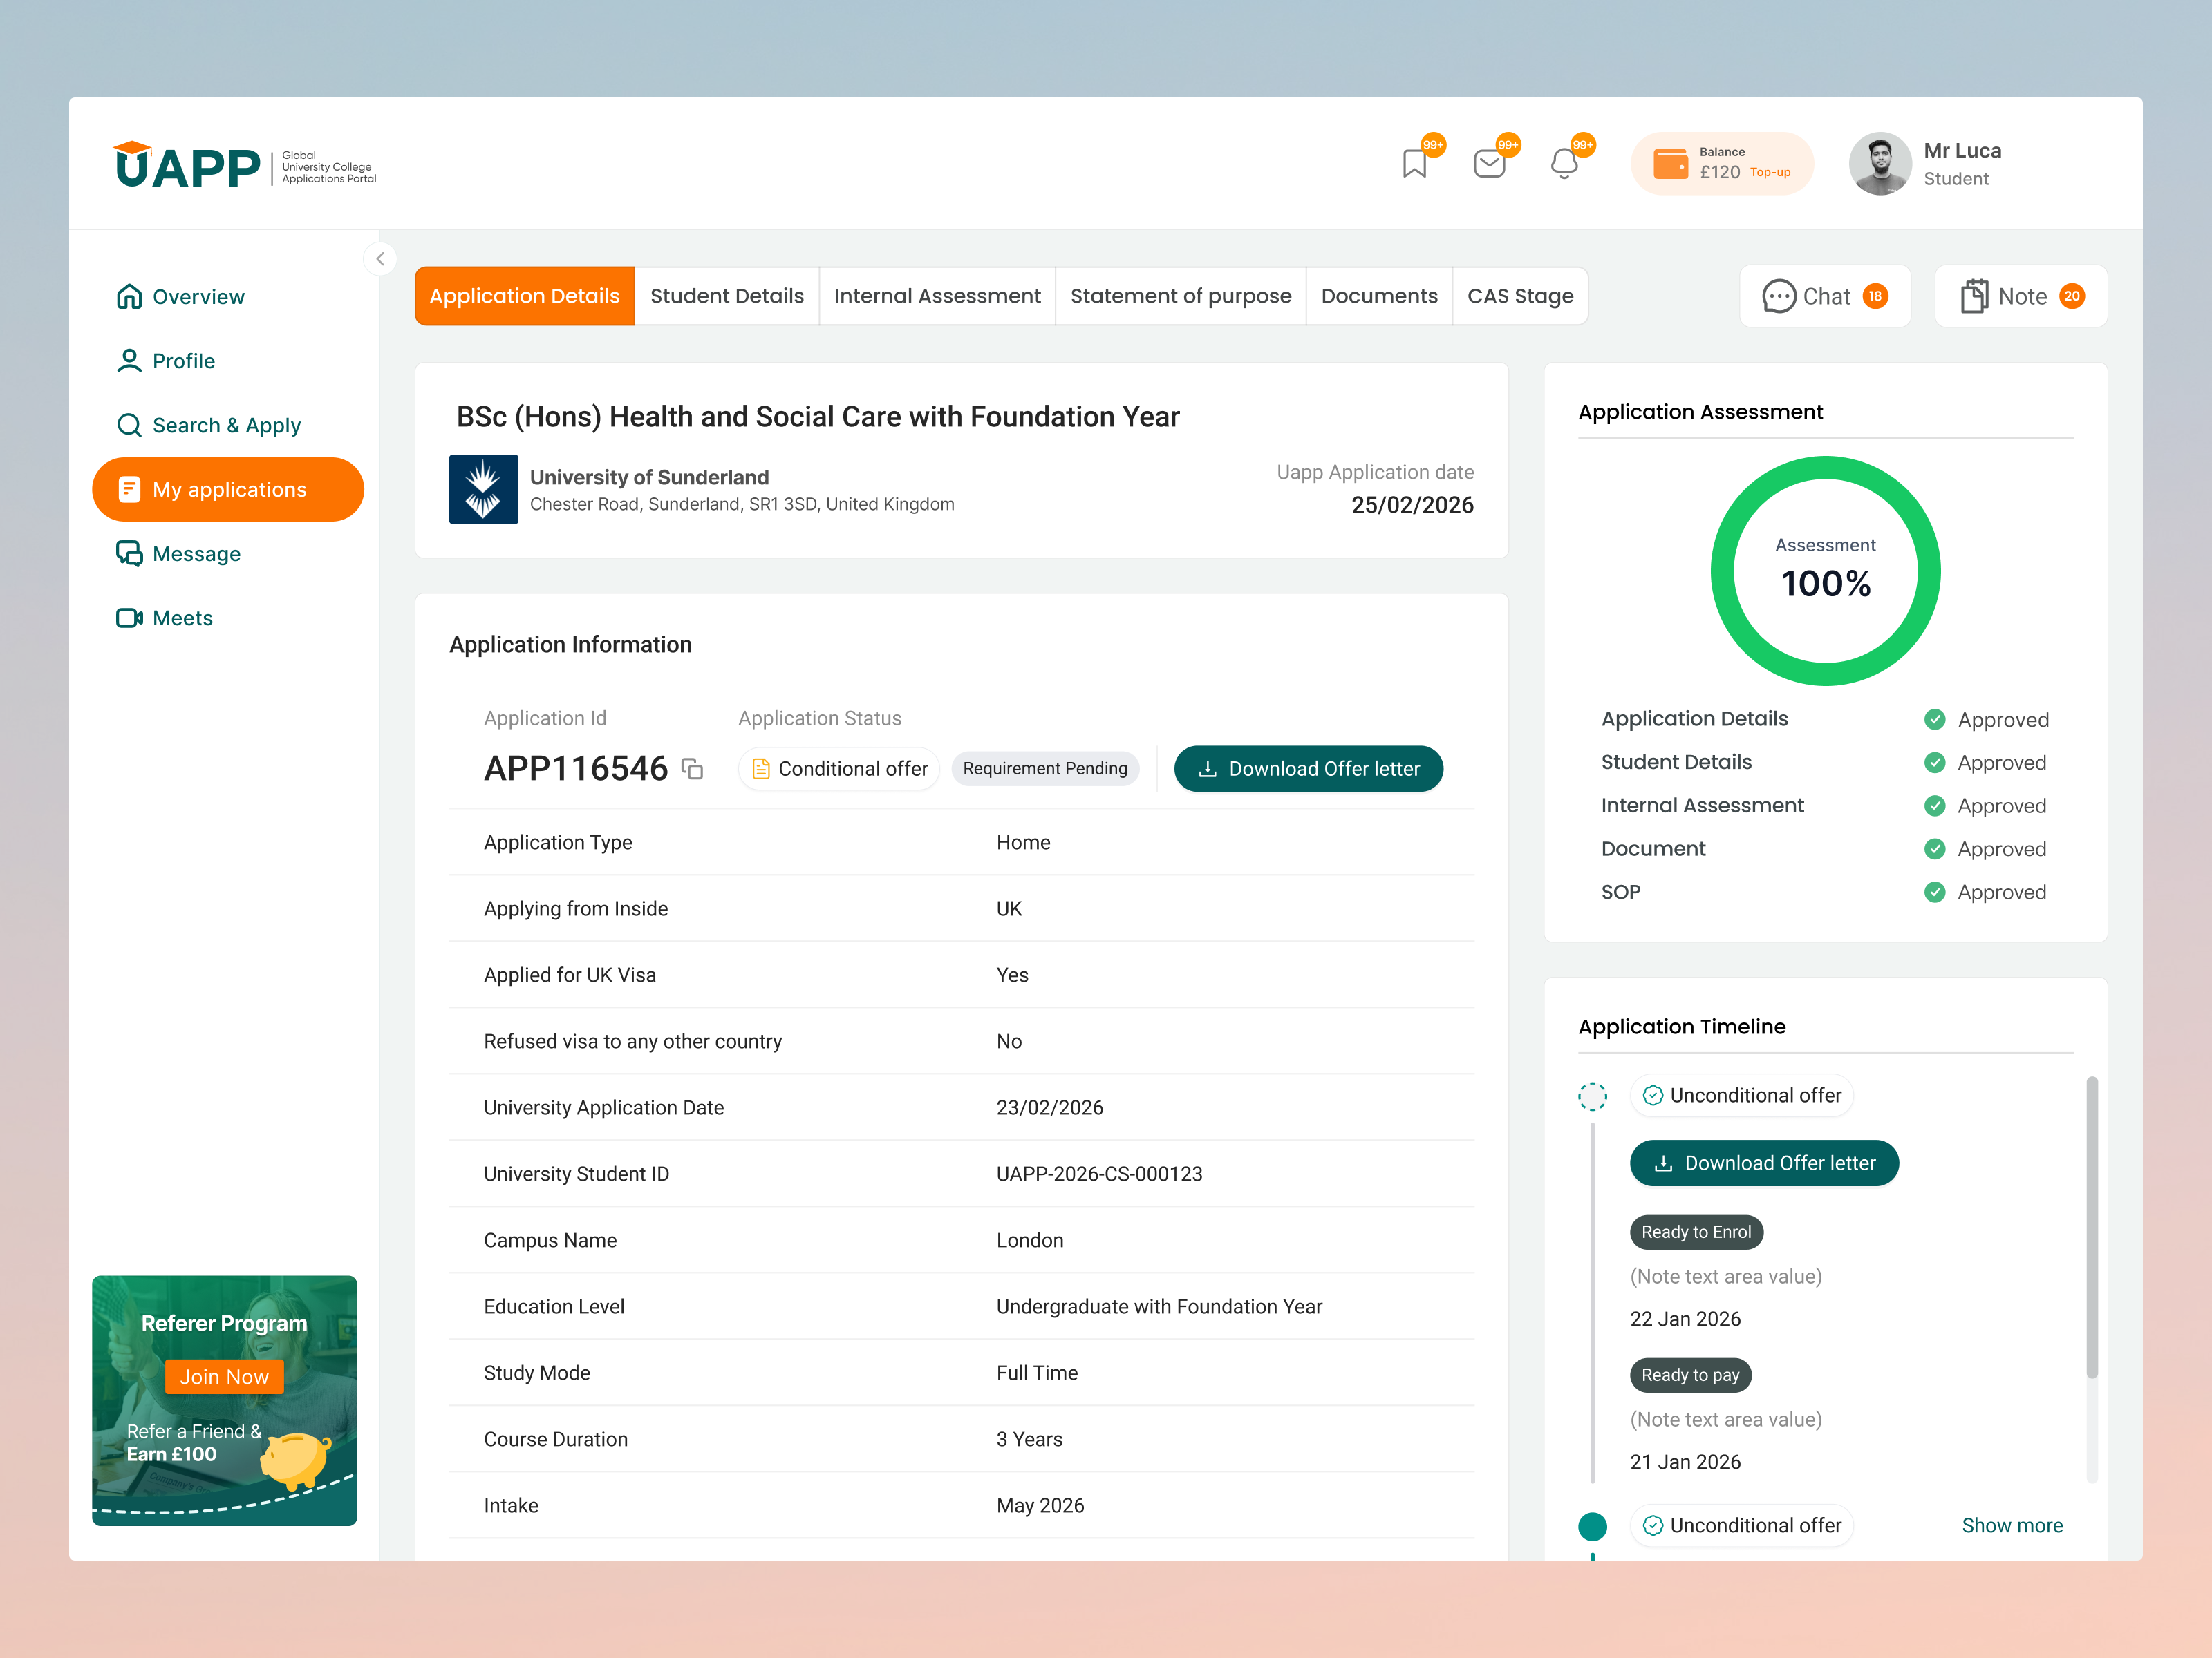Click the first Unconditional offer timeline chip

coord(1742,1096)
